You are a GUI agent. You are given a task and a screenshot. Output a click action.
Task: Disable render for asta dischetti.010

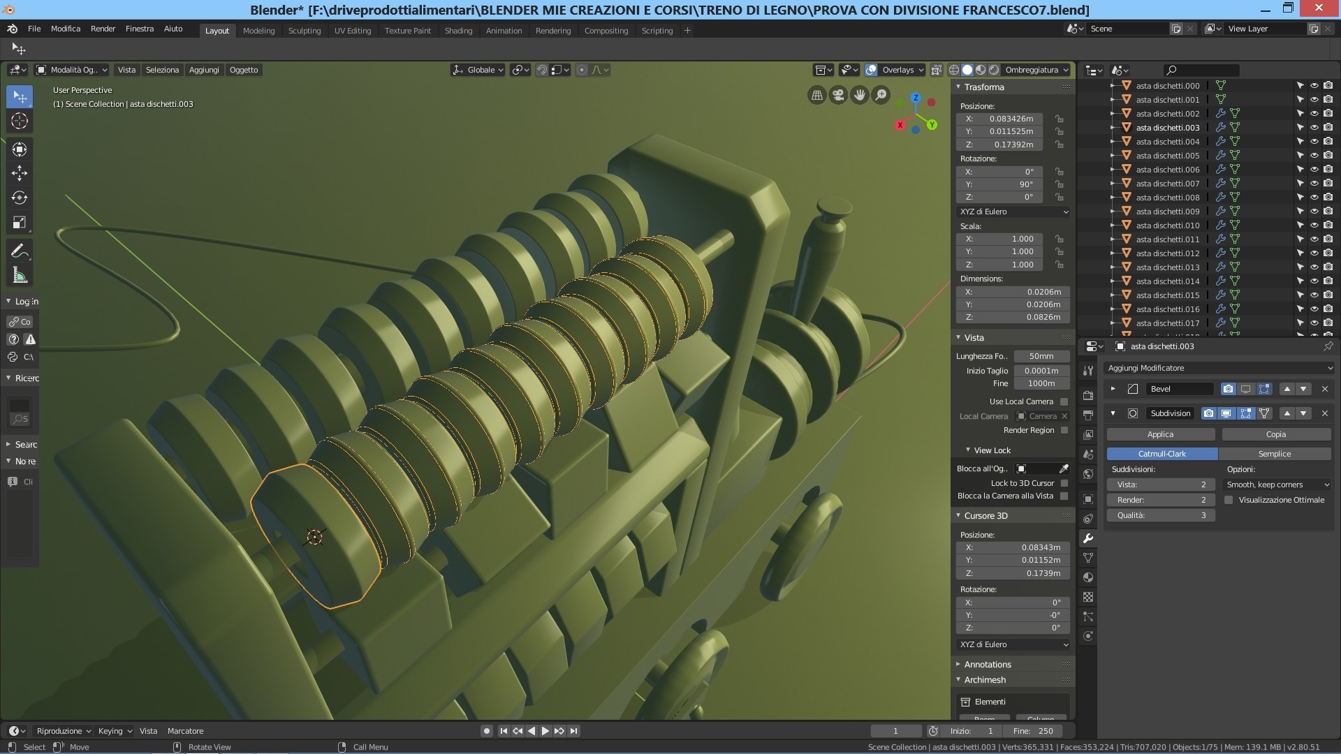1328,226
